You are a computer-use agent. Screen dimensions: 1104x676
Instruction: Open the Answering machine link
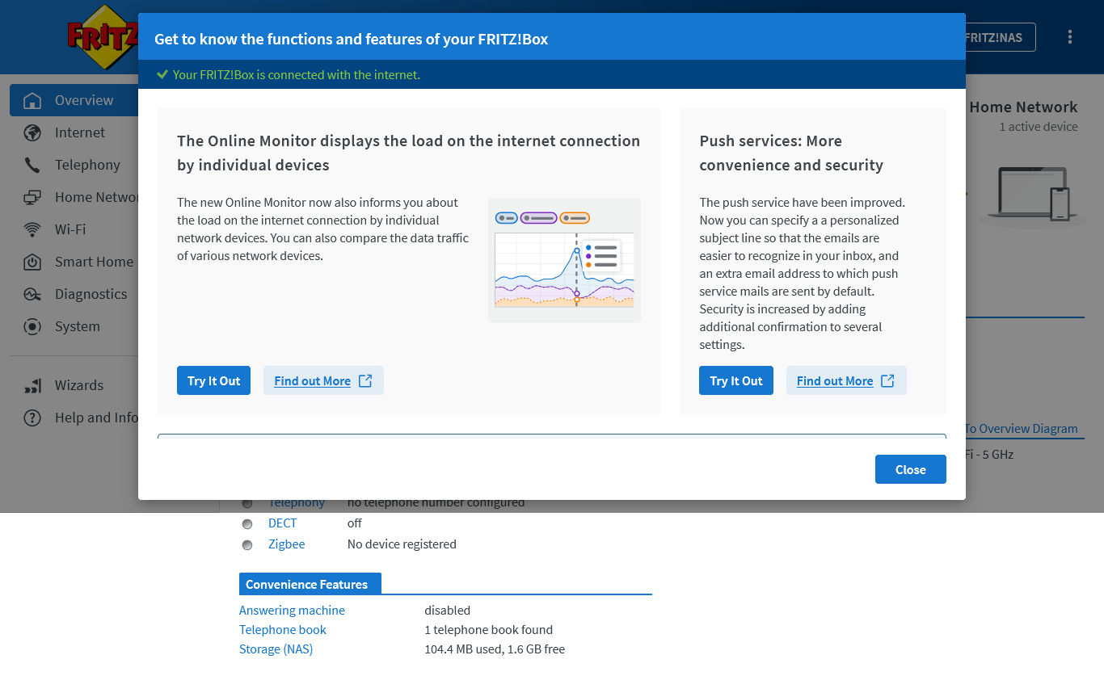click(292, 611)
